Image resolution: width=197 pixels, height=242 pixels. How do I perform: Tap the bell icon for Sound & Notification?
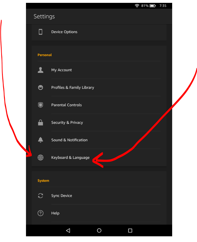tap(41, 140)
